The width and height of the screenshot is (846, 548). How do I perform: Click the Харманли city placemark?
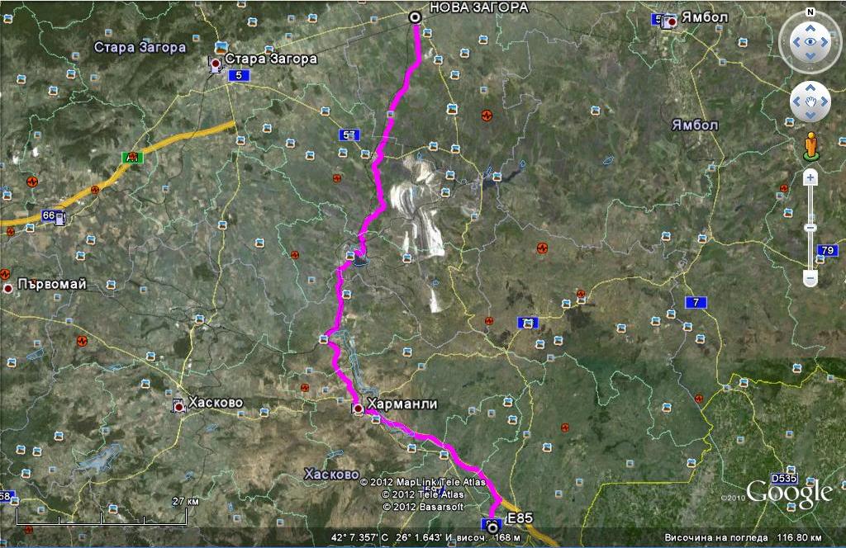coord(358,409)
